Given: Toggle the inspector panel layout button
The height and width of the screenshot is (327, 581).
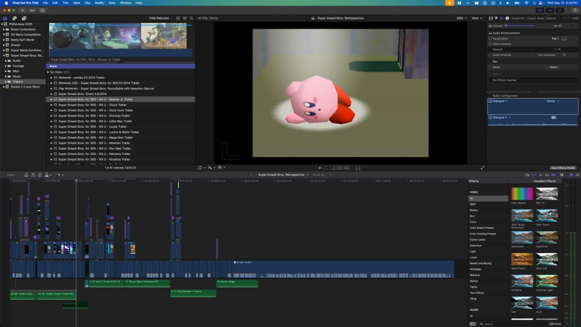Looking at the screenshot, I should click(x=560, y=10).
